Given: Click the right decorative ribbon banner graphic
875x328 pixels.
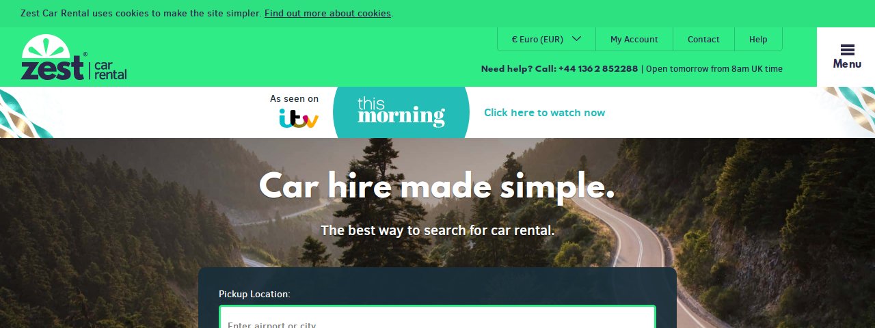Looking at the screenshot, I should pyautogui.click(x=846, y=113).
